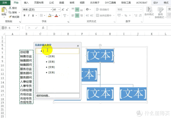Apply the red font color A
Screen dimensions: 171x118
tap(56, 16)
